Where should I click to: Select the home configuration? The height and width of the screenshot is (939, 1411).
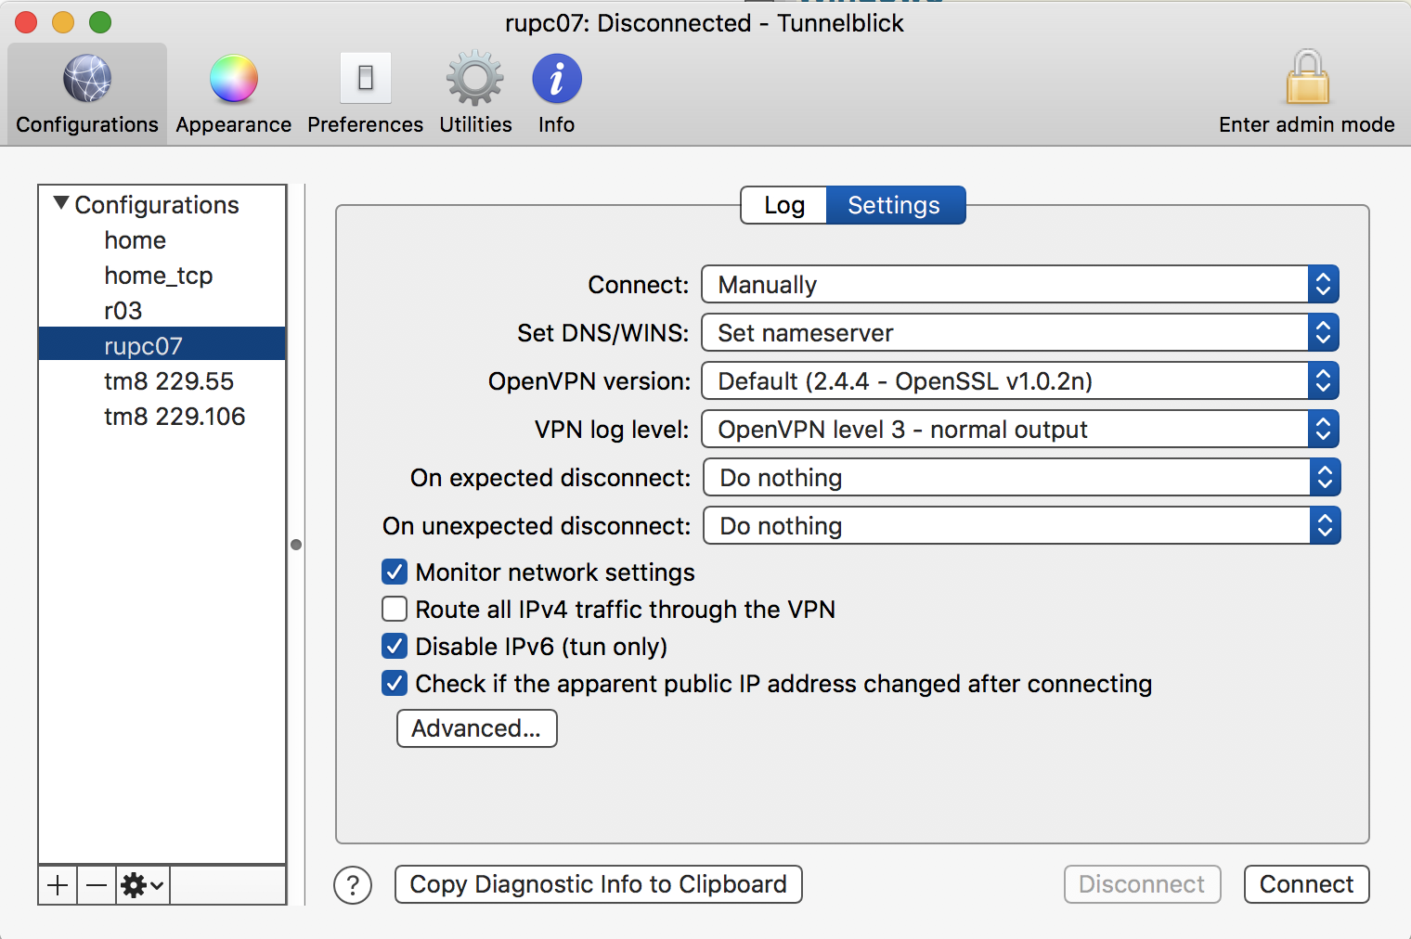(x=162, y=240)
